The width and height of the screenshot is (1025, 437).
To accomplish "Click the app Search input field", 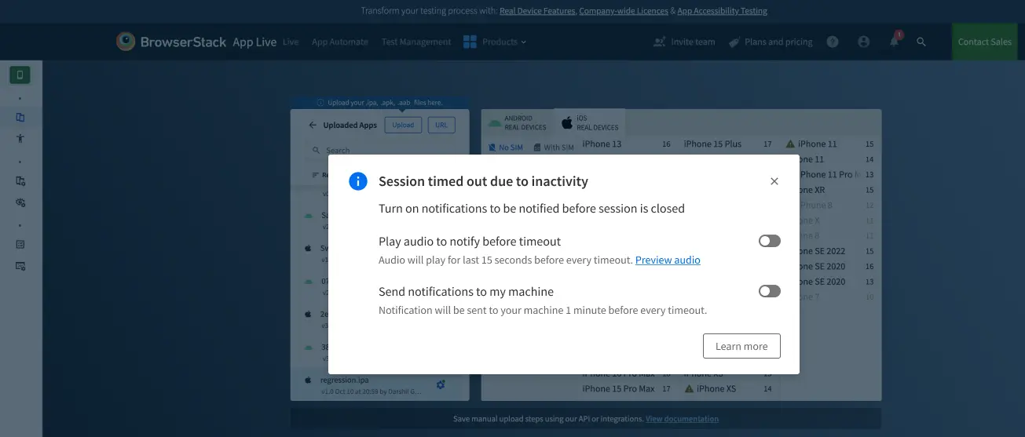I will pyautogui.click(x=377, y=150).
